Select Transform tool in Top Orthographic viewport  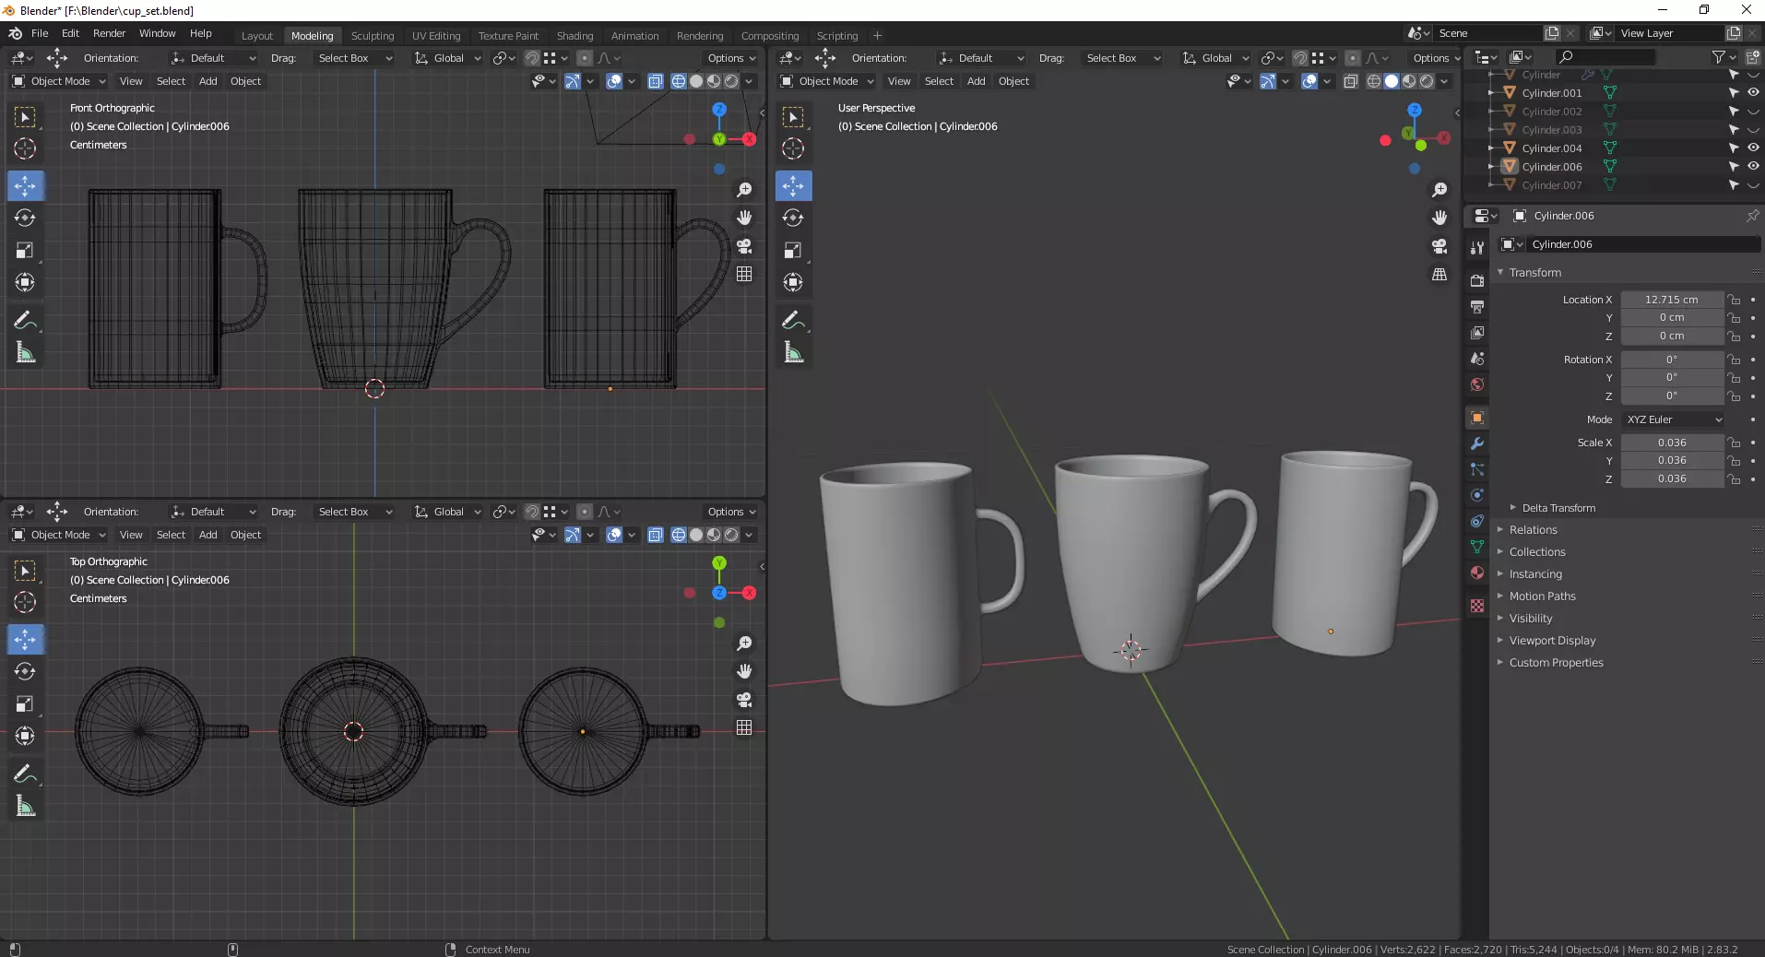coord(25,736)
